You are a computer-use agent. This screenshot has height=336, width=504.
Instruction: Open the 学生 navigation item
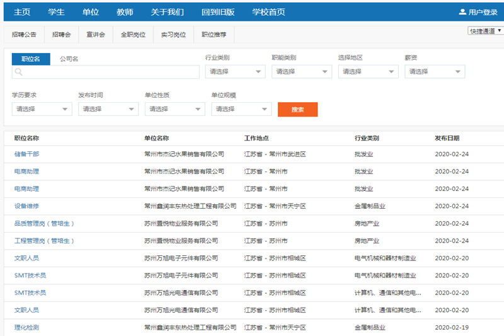[x=56, y=12]
